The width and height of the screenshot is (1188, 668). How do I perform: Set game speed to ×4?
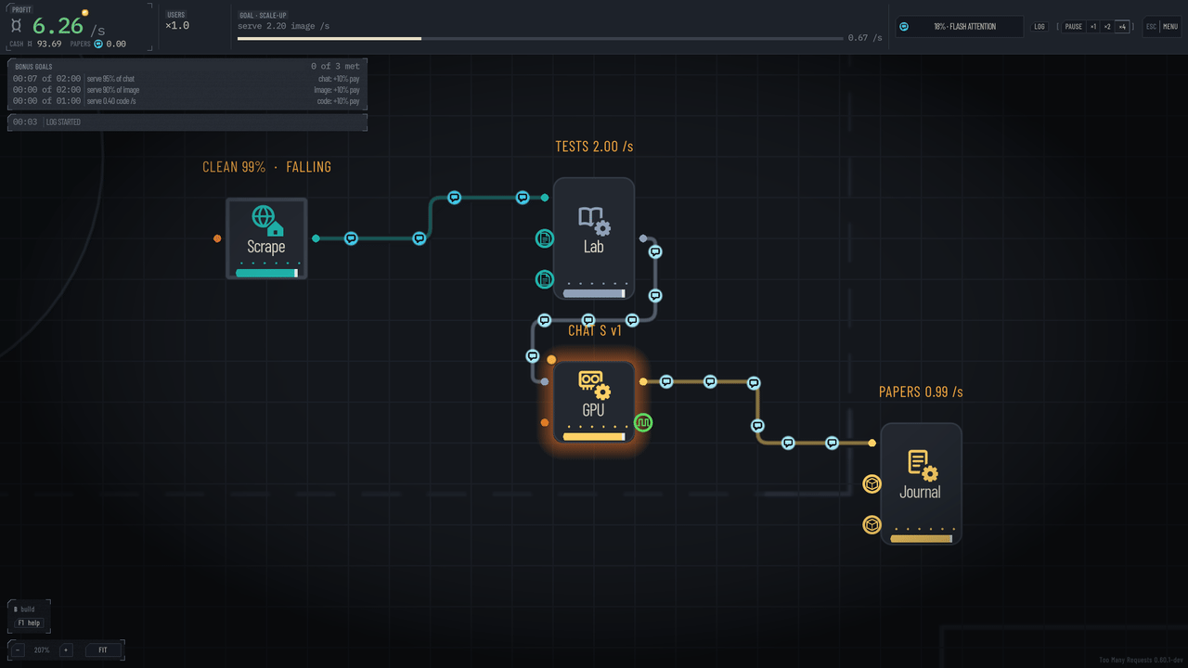(1122, 27)
